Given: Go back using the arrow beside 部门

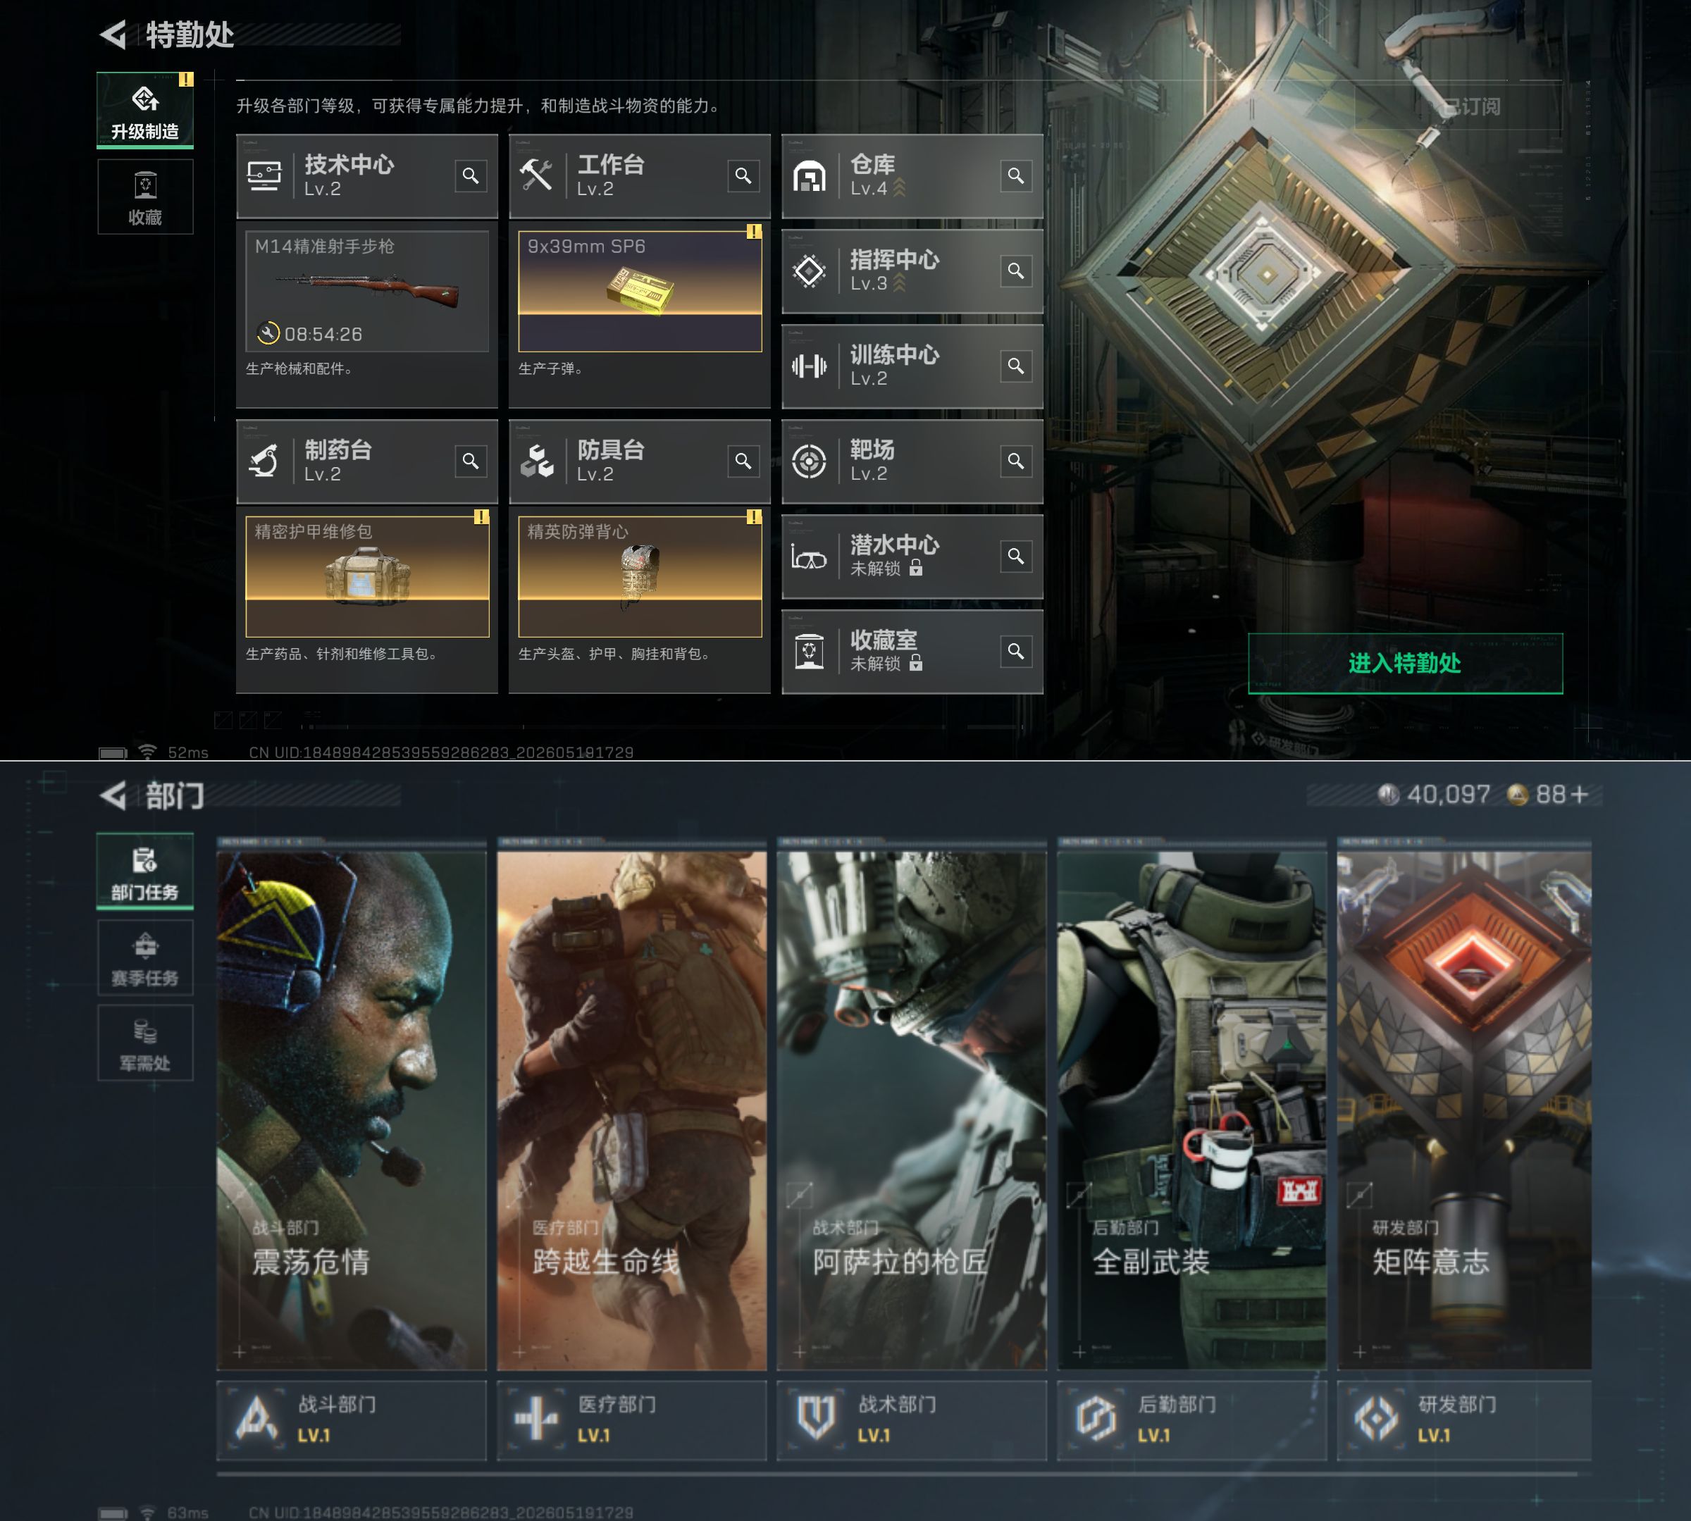Looking at the screenshot, I should (x=113, y=795).
